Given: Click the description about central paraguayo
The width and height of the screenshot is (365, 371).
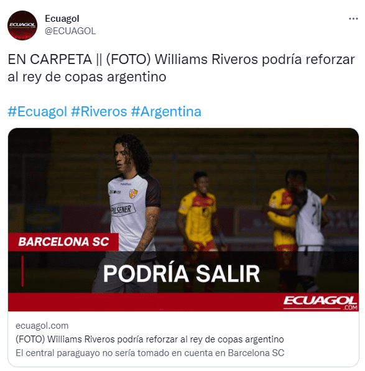Looking at the screenshot, I should [150, 353].
